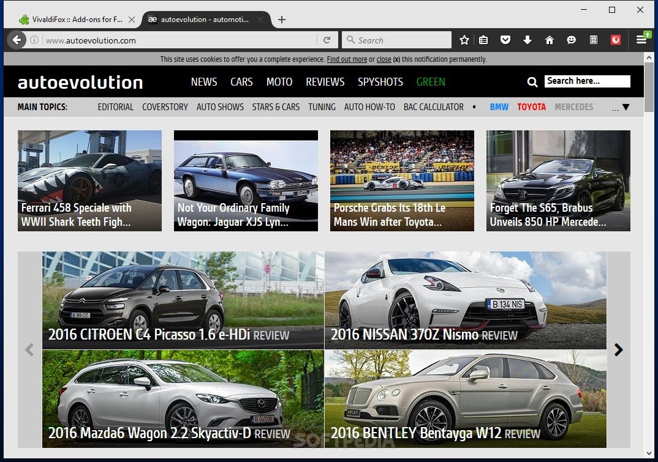
Task: Show previous reviews with left carousel arrow
Action: 29,349
